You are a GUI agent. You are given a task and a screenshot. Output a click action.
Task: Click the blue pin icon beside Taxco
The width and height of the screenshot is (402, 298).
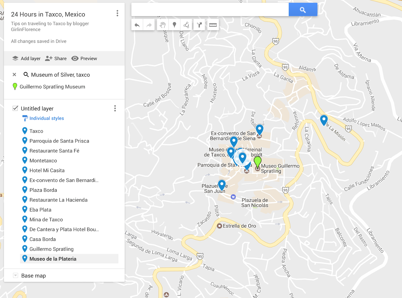coord(25,131)
